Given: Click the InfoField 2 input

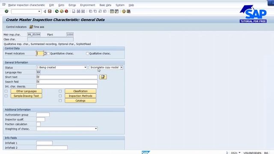Looking at the screenshot, I should [52, 148].
